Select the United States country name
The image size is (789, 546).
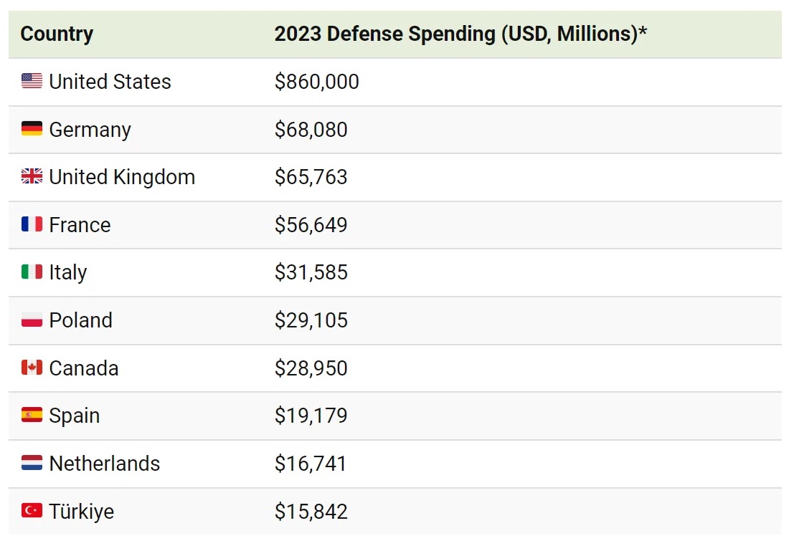click(x=110, y=82)
